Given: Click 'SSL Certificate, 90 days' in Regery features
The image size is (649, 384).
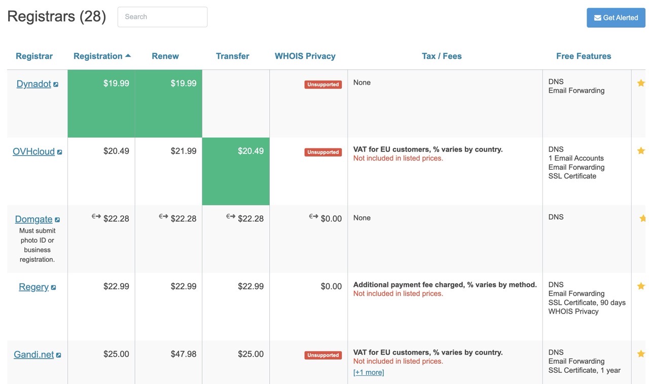Looking at the screenshot, I should [x=587, y=302].
